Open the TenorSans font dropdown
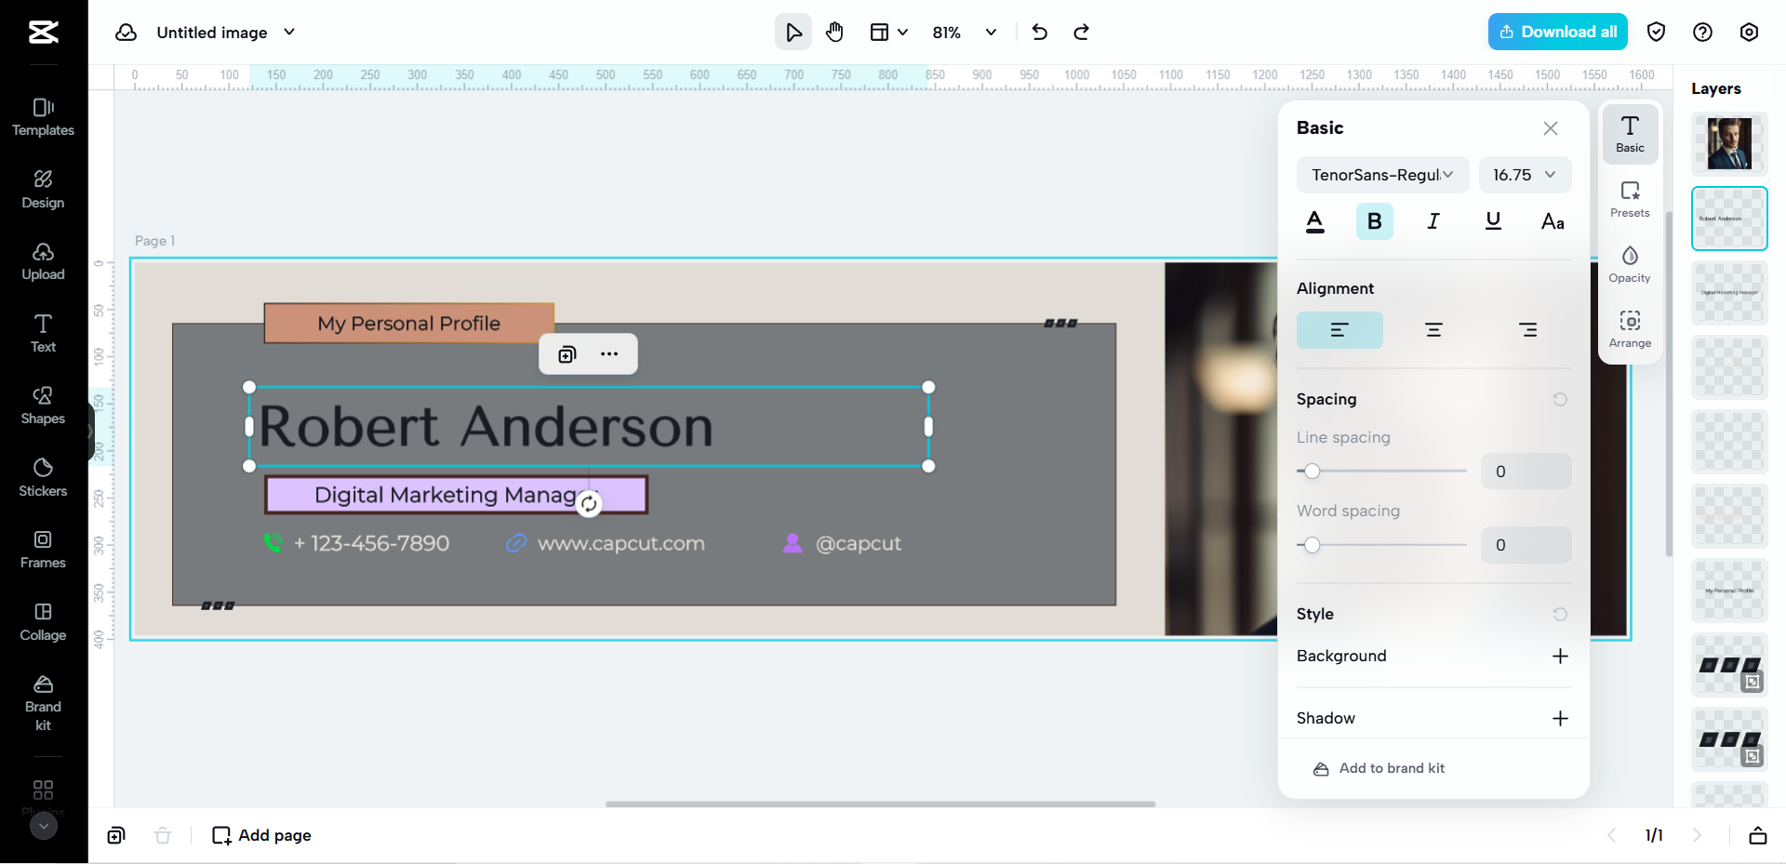The width and height of the screenshot is (1786, 864). tap(1382, 175)
